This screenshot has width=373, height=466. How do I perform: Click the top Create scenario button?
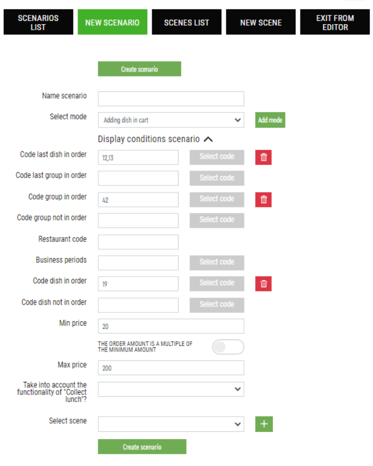tap(140, 69)
